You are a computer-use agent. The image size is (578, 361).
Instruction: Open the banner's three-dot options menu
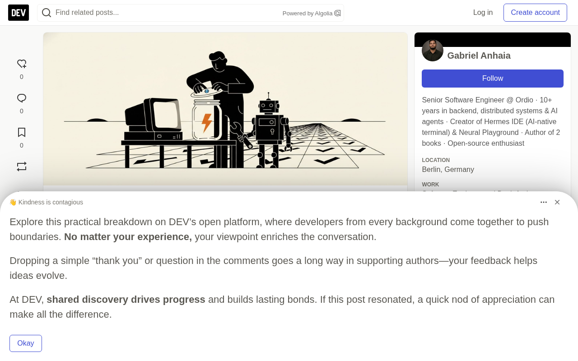click(544, 202)
